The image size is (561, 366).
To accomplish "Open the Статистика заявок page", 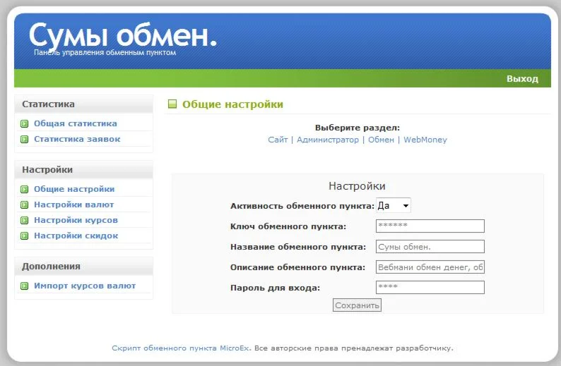I will point(77,139).
